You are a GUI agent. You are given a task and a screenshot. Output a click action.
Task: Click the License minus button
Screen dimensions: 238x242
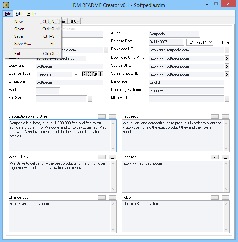pos(214,157)
